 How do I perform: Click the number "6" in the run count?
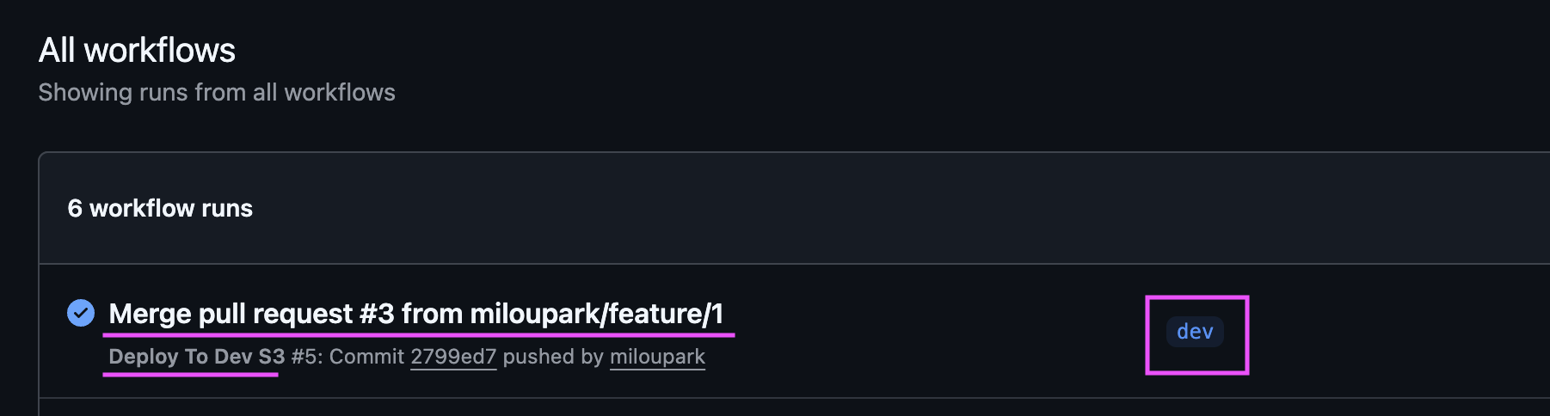pos(75,208)
